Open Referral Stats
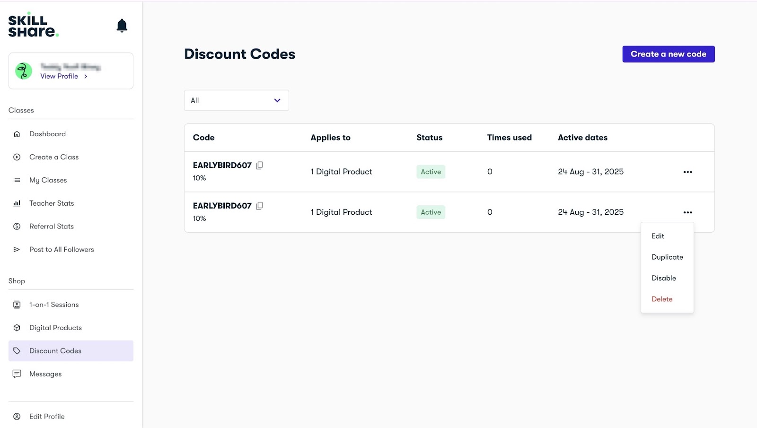 tap(52, 227)
